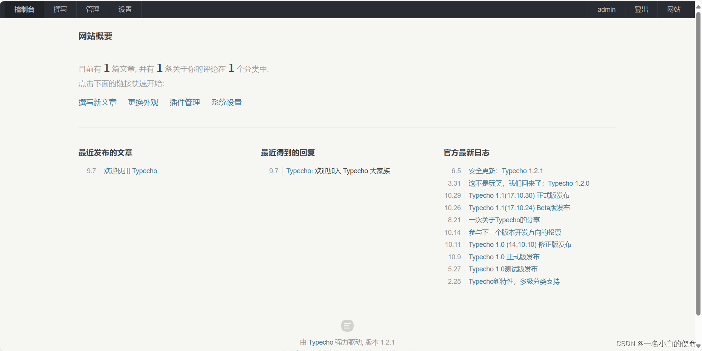This screenshot has width=702, height=351.
Task: Open the Typecho comment author link
Action: [x=299, y=171]
